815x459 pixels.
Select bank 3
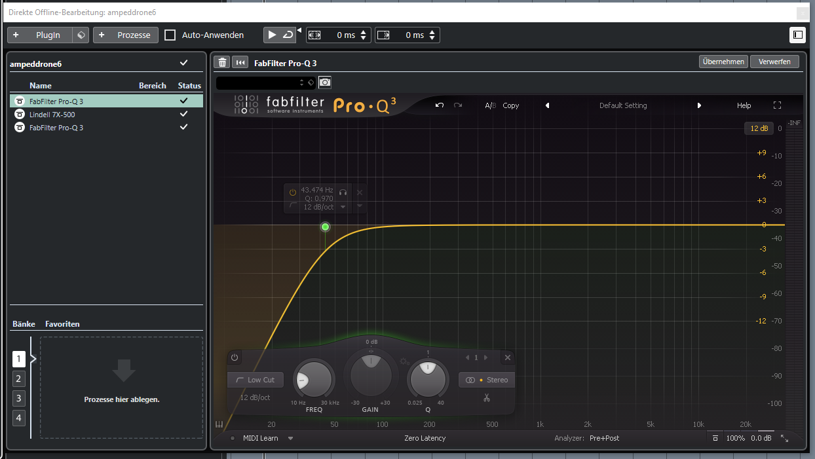coord(19,398)
